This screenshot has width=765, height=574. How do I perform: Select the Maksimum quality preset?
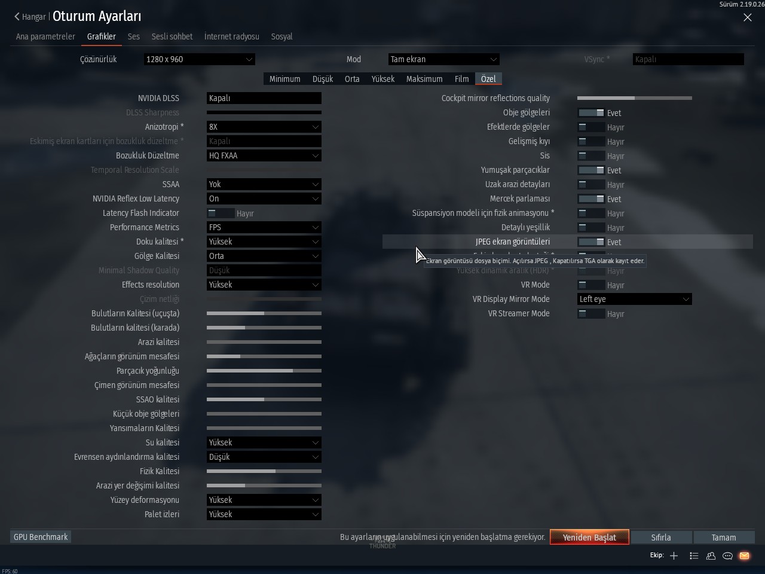coord(424,79)
